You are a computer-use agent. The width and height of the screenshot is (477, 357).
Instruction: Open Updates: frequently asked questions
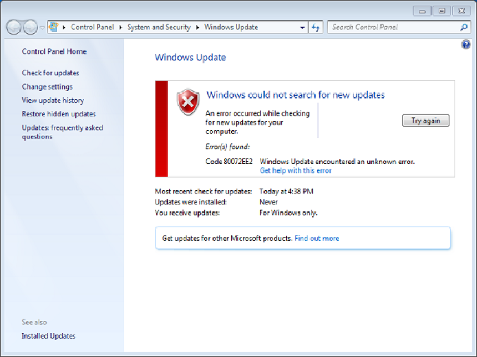pos(62,132)
